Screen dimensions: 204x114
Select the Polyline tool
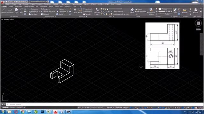tap(10, 10)
